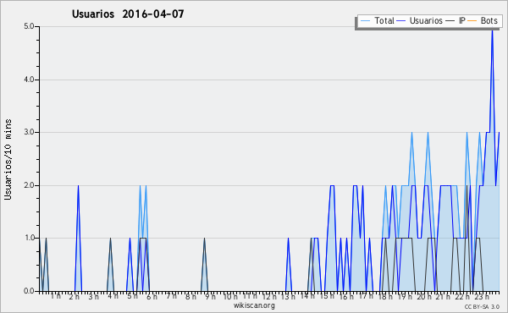Click the chart title 'Usuarios 2016-04-07'

[128, 14]
